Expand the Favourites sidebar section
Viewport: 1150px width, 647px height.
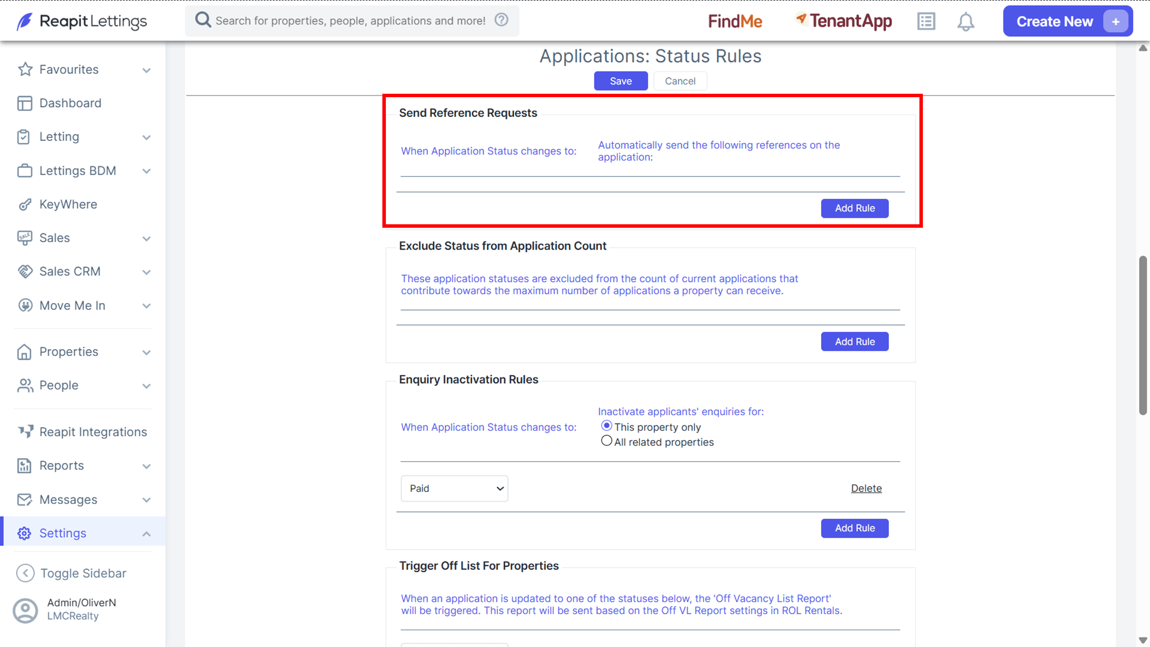pos(146,70)
